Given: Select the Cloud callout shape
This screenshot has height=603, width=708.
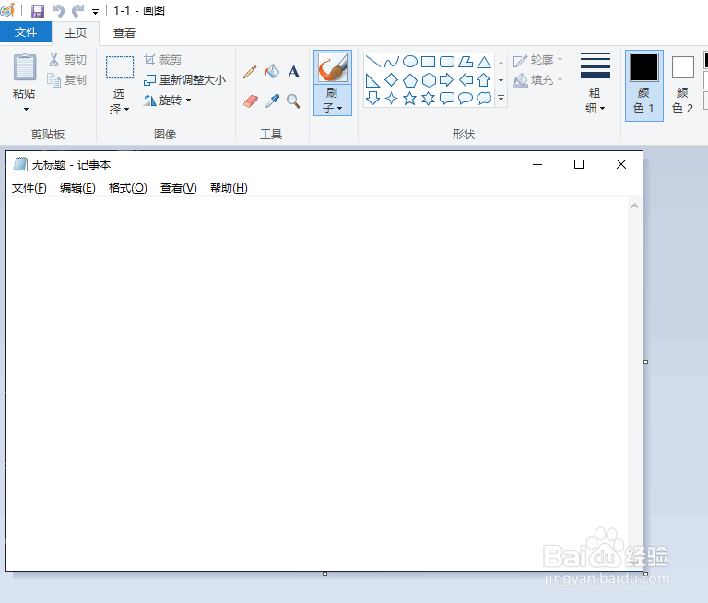Looking at the screenshot, I should pos(484,98).
